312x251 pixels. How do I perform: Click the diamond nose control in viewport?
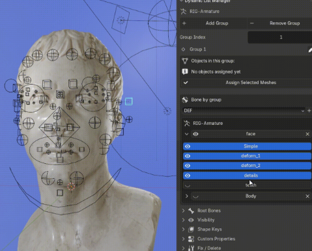59,127
